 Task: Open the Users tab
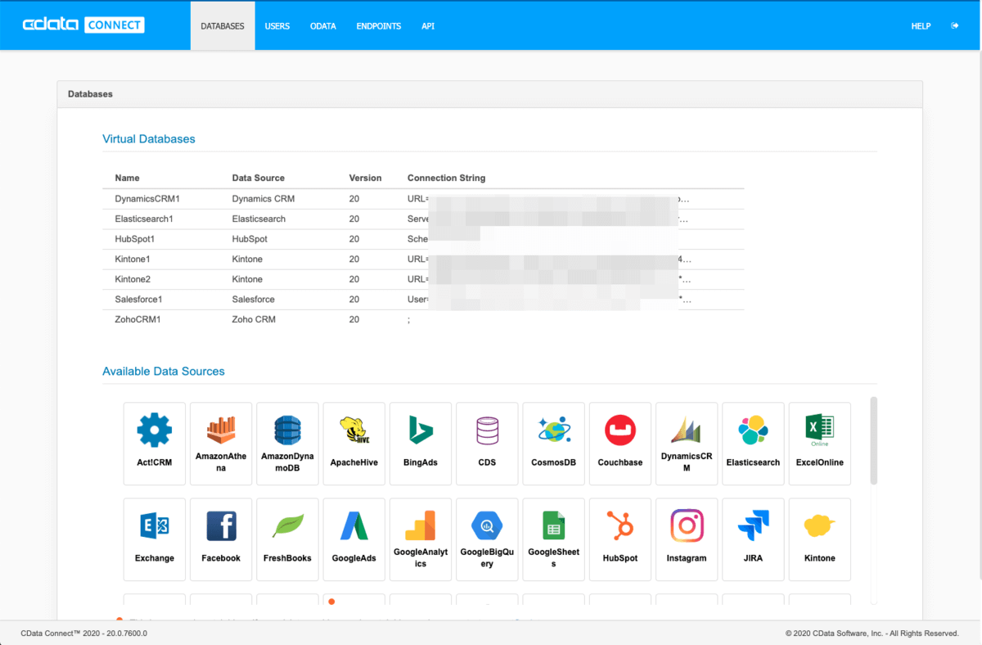click(x=277, y=26)
